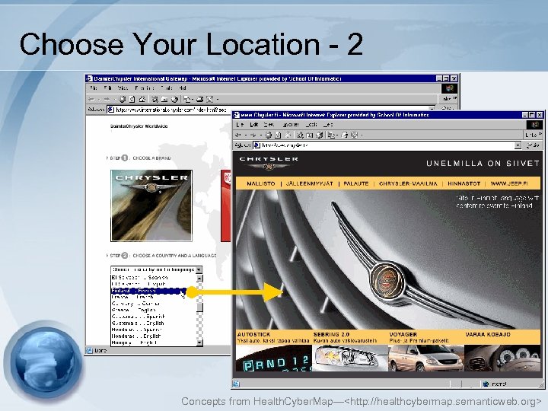This screenshot has width=548, height=411.
Task: Open the country and language dropdown arrow
Action: [x=199, y=269]
